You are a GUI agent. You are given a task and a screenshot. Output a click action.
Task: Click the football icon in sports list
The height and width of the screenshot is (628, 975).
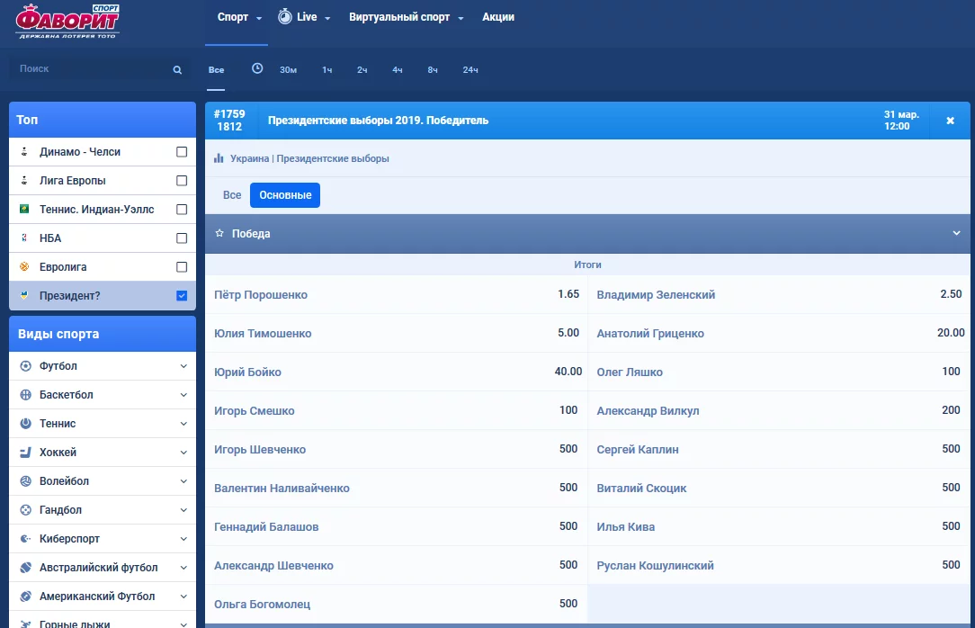(x=25, y=366)
